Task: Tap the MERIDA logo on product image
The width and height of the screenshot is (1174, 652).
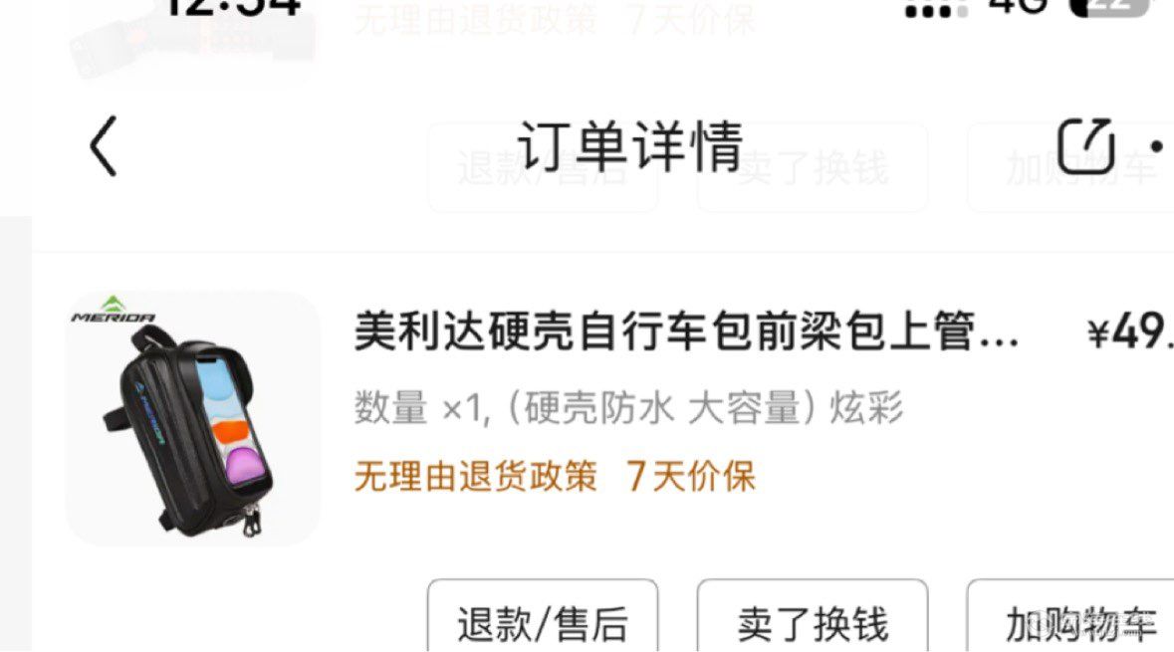Action: coord(114,310)
